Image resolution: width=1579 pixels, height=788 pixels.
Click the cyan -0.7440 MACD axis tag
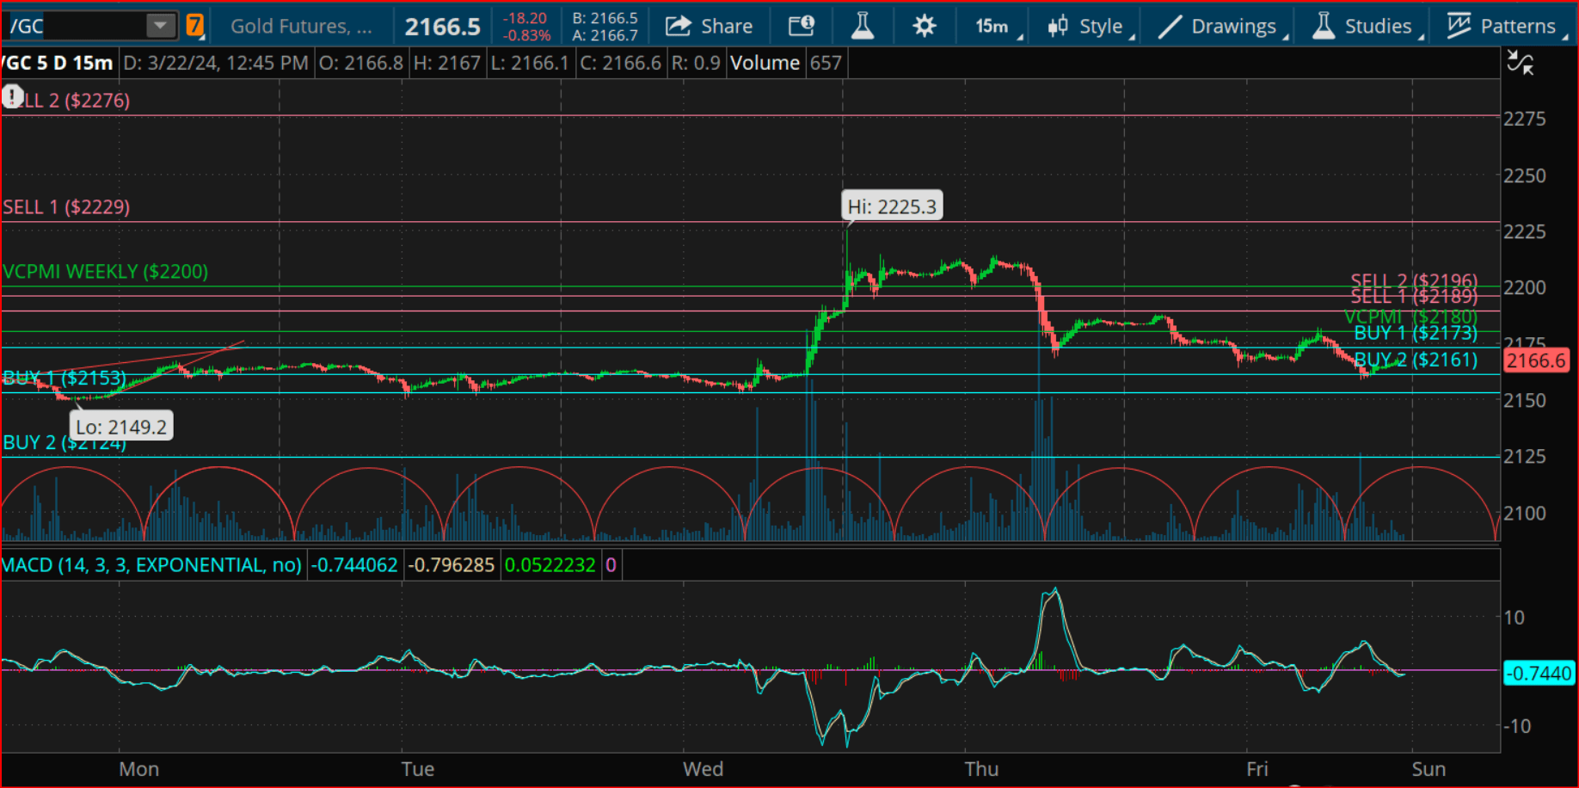point(1539,673)
